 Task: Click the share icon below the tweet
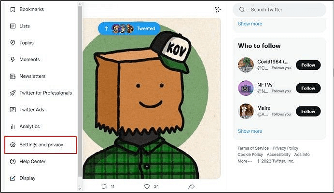click(x=192, y=186)
